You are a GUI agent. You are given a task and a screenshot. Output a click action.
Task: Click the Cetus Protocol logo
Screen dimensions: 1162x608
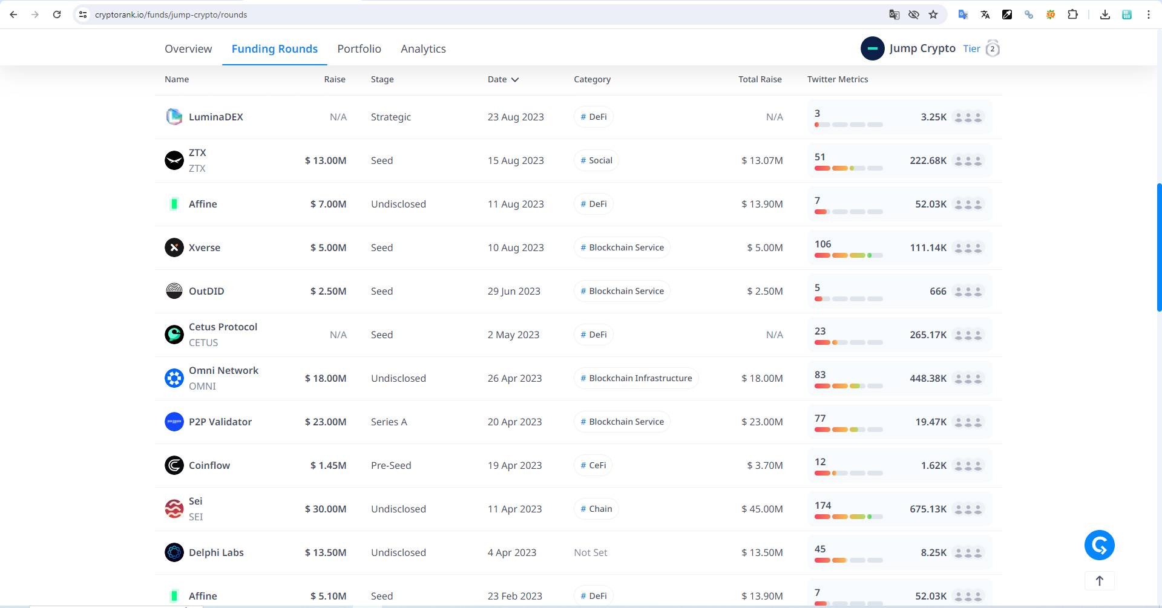174,335
